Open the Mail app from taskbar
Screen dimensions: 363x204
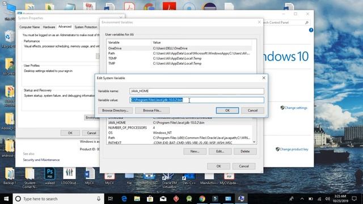pyautogui.click(x=163, y=199)
